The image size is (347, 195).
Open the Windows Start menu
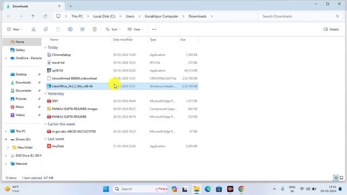coord(106,189)
